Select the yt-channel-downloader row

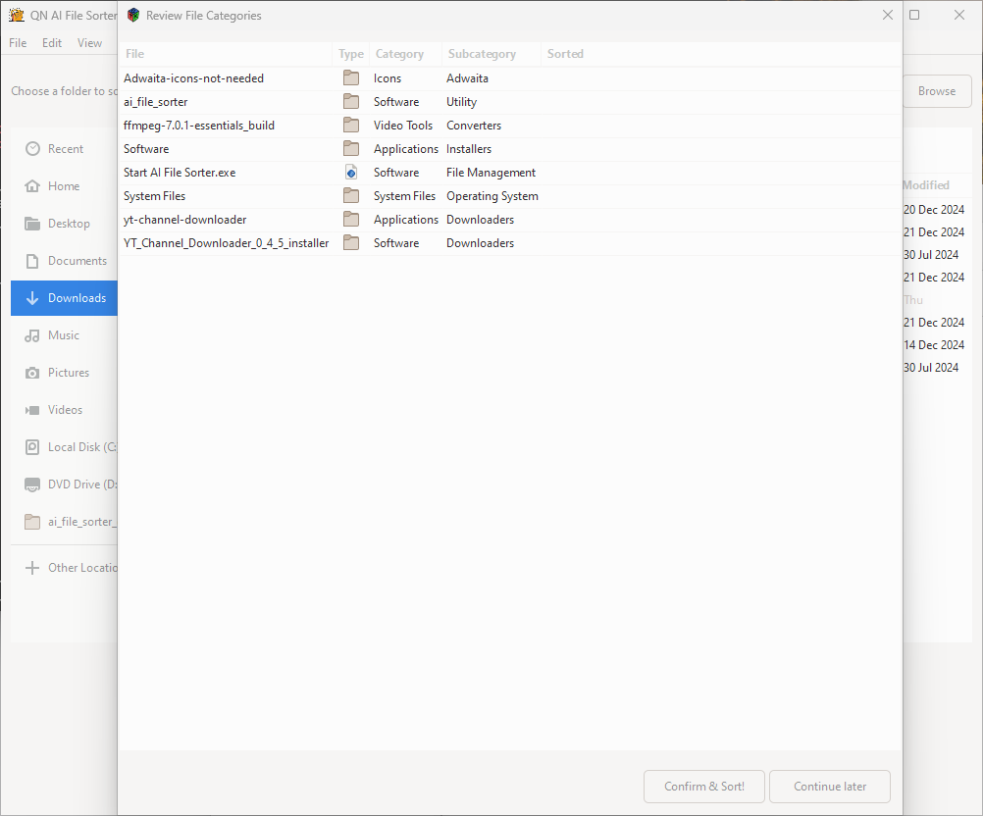tap(185, 220)
